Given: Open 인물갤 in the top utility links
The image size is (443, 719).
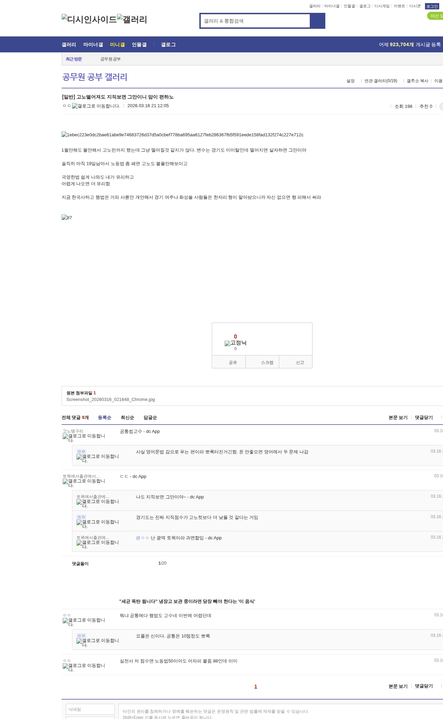Looking at the screenshot, I should [x=349, y=6].
